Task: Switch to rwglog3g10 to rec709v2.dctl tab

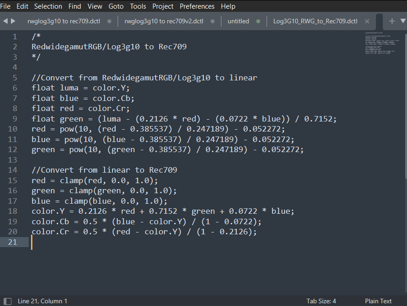Action: pos(164,21)
